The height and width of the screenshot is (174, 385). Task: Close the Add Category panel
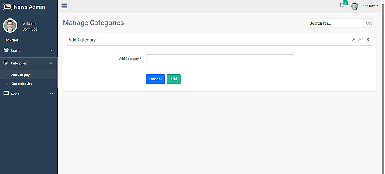coord(368,40)
